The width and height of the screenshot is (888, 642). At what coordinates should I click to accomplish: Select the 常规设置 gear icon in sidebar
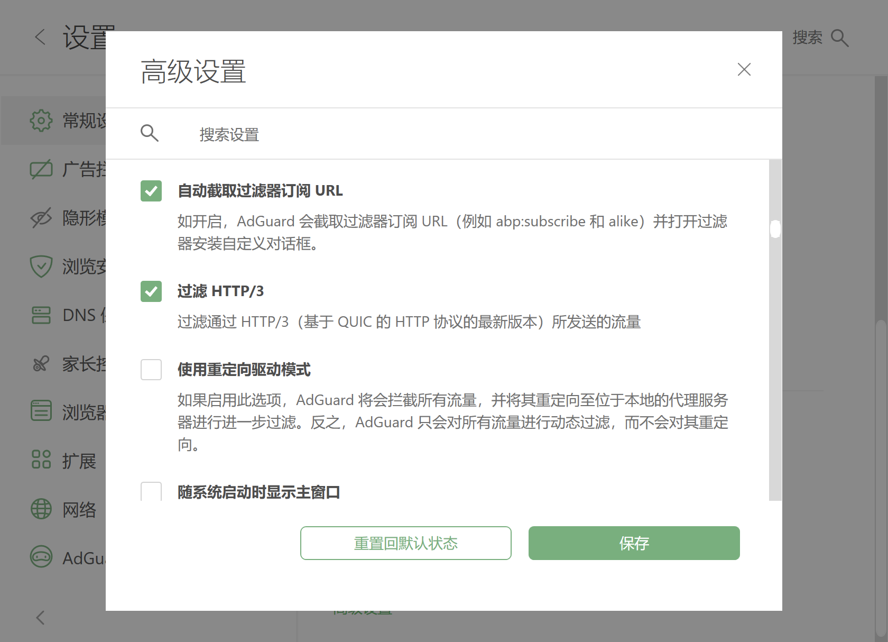tap(41, 121)
